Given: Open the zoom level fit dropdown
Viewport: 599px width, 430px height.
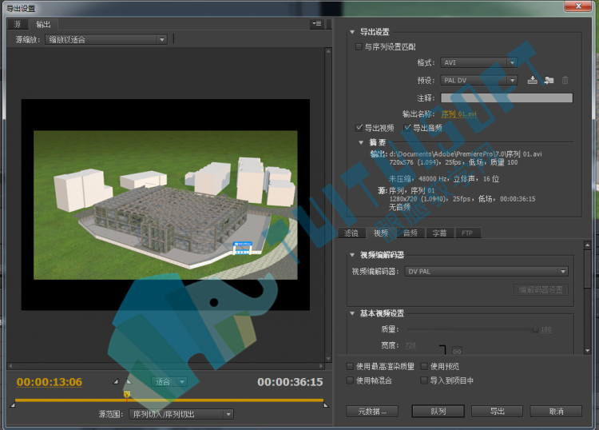Looking at the screenshot, I should (x=169, y=381).
